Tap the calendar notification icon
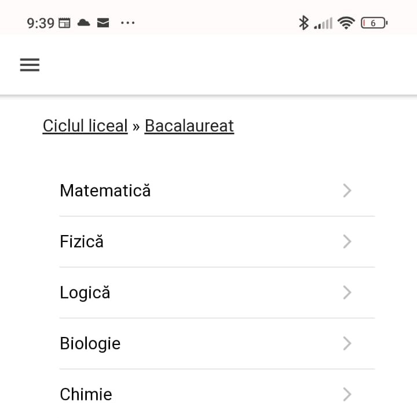 point(64,23)
